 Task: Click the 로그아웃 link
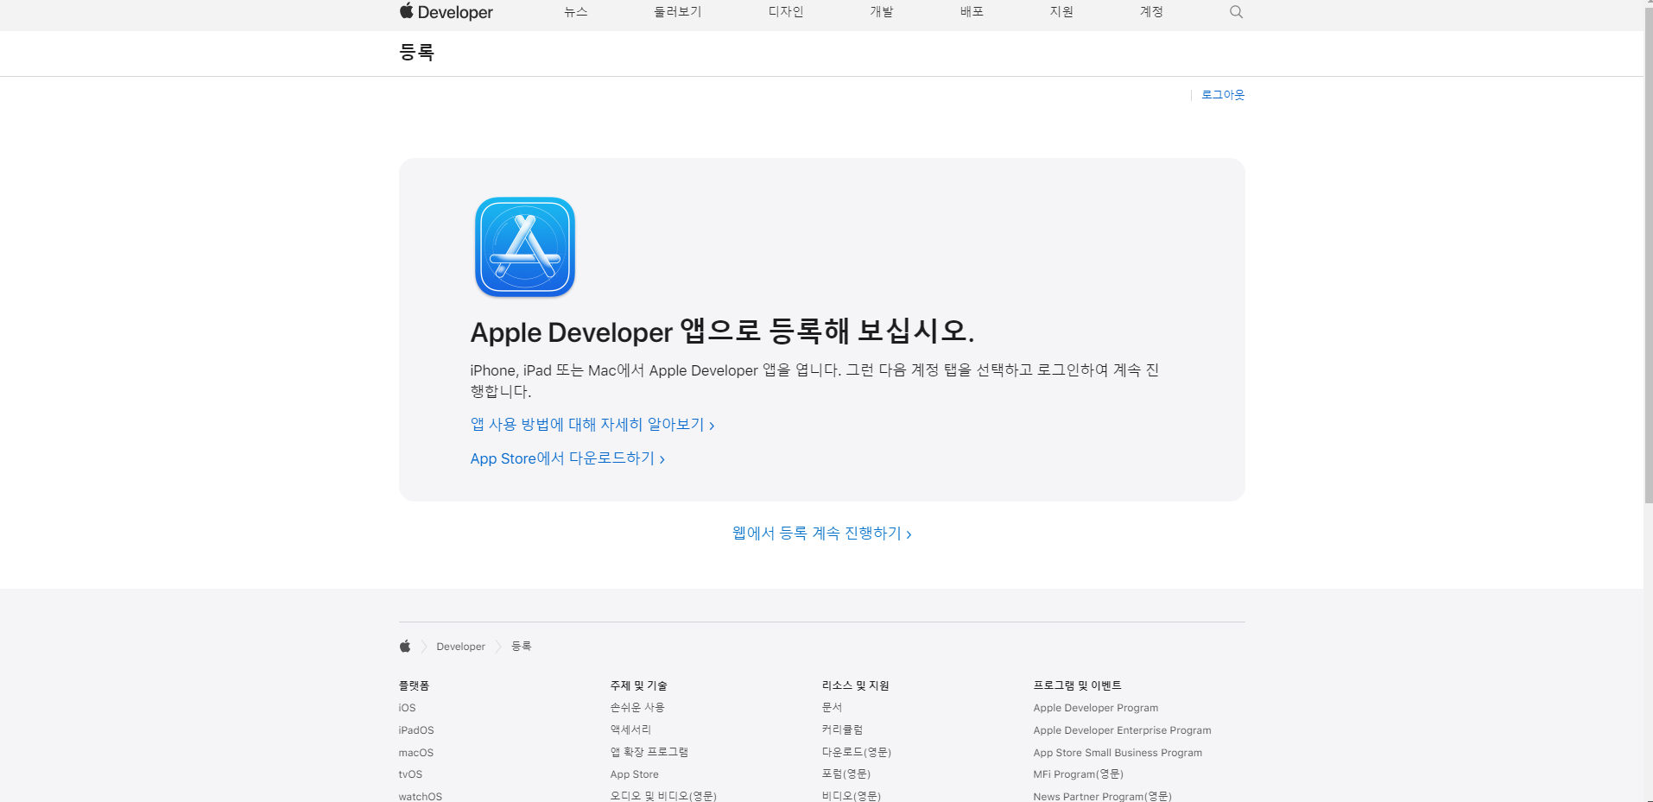(1223, 95)
